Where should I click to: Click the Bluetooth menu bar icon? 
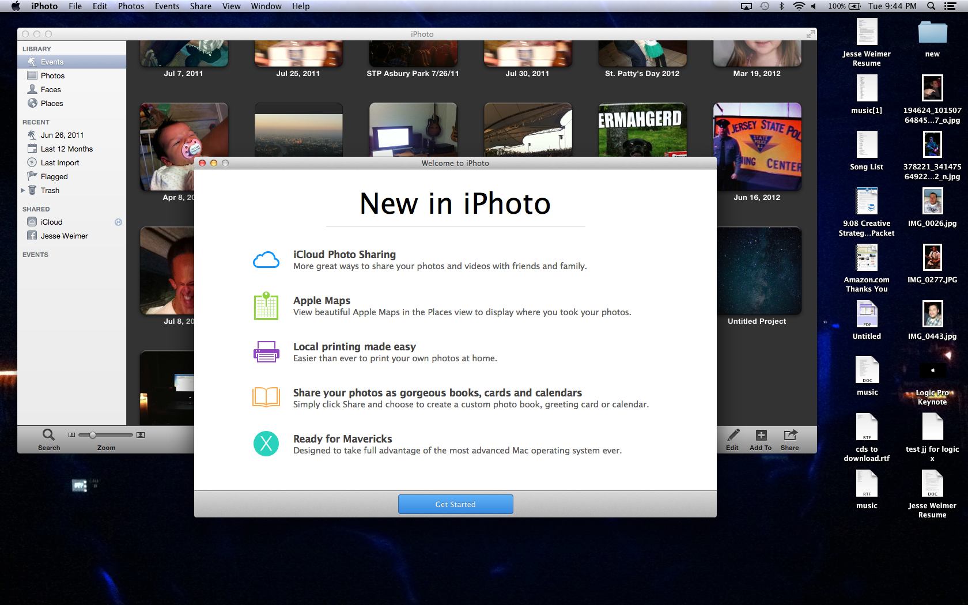[x=782, y=6]
